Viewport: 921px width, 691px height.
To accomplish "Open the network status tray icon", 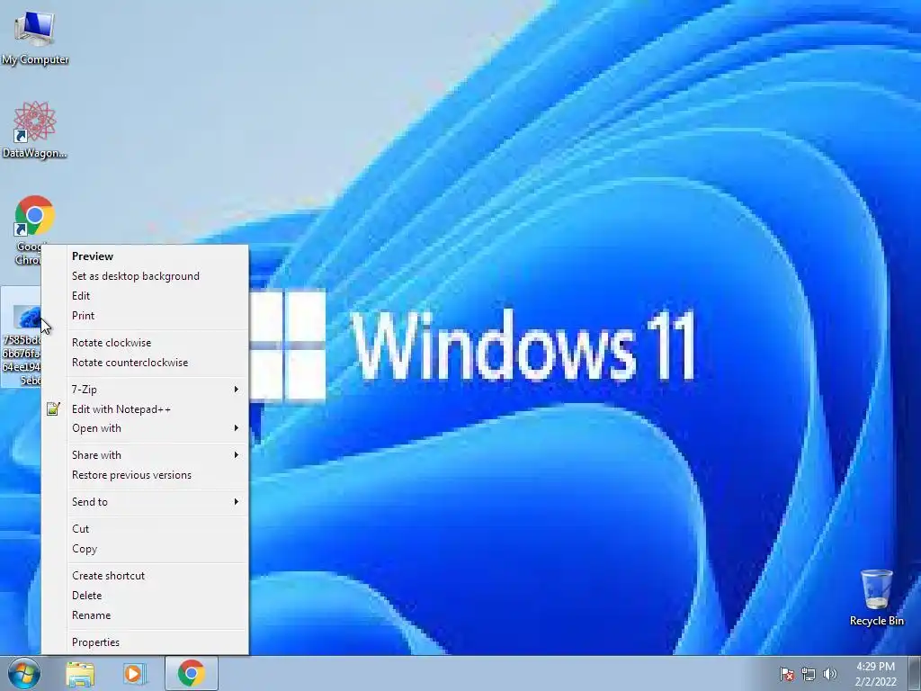I will coord(809,674).
